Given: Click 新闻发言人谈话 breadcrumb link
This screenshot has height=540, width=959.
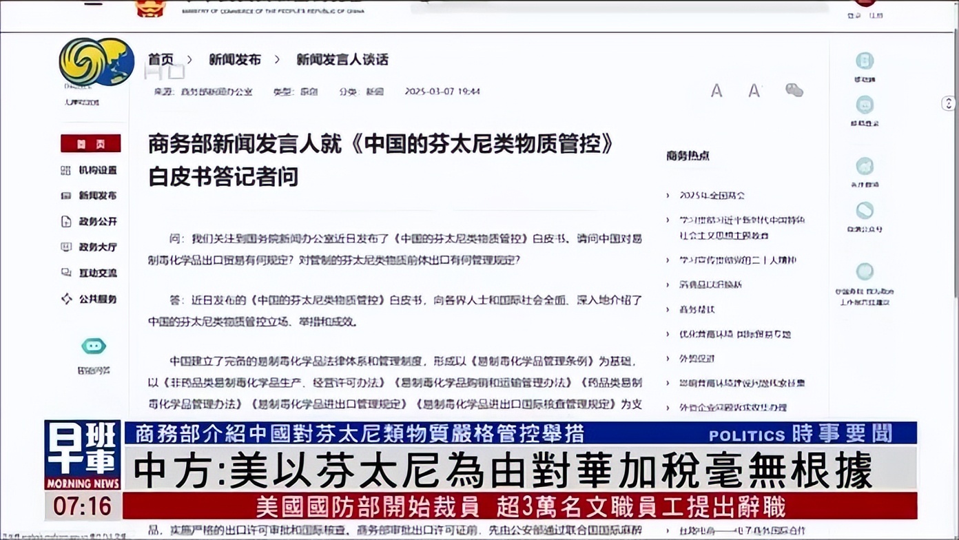Looking at the screenshot, I should tap(342, 60).
